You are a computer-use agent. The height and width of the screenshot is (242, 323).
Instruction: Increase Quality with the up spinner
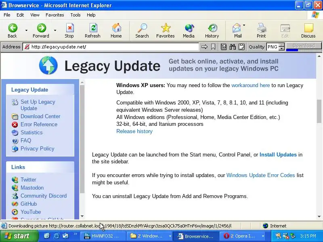point(281,45)
